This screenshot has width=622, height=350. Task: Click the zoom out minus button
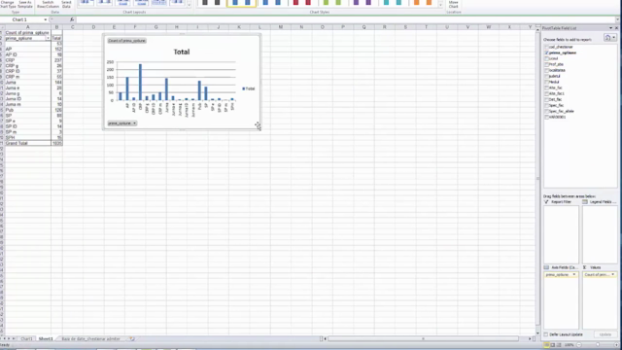[x=579, y=345]
